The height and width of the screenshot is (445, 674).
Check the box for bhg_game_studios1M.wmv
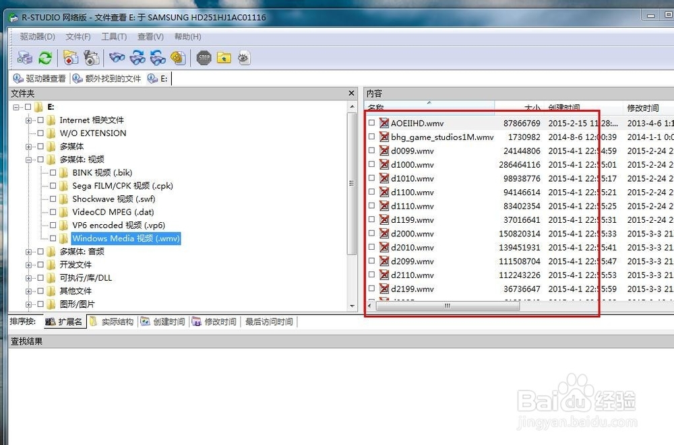pyautogui.click(x=371, y=137)
